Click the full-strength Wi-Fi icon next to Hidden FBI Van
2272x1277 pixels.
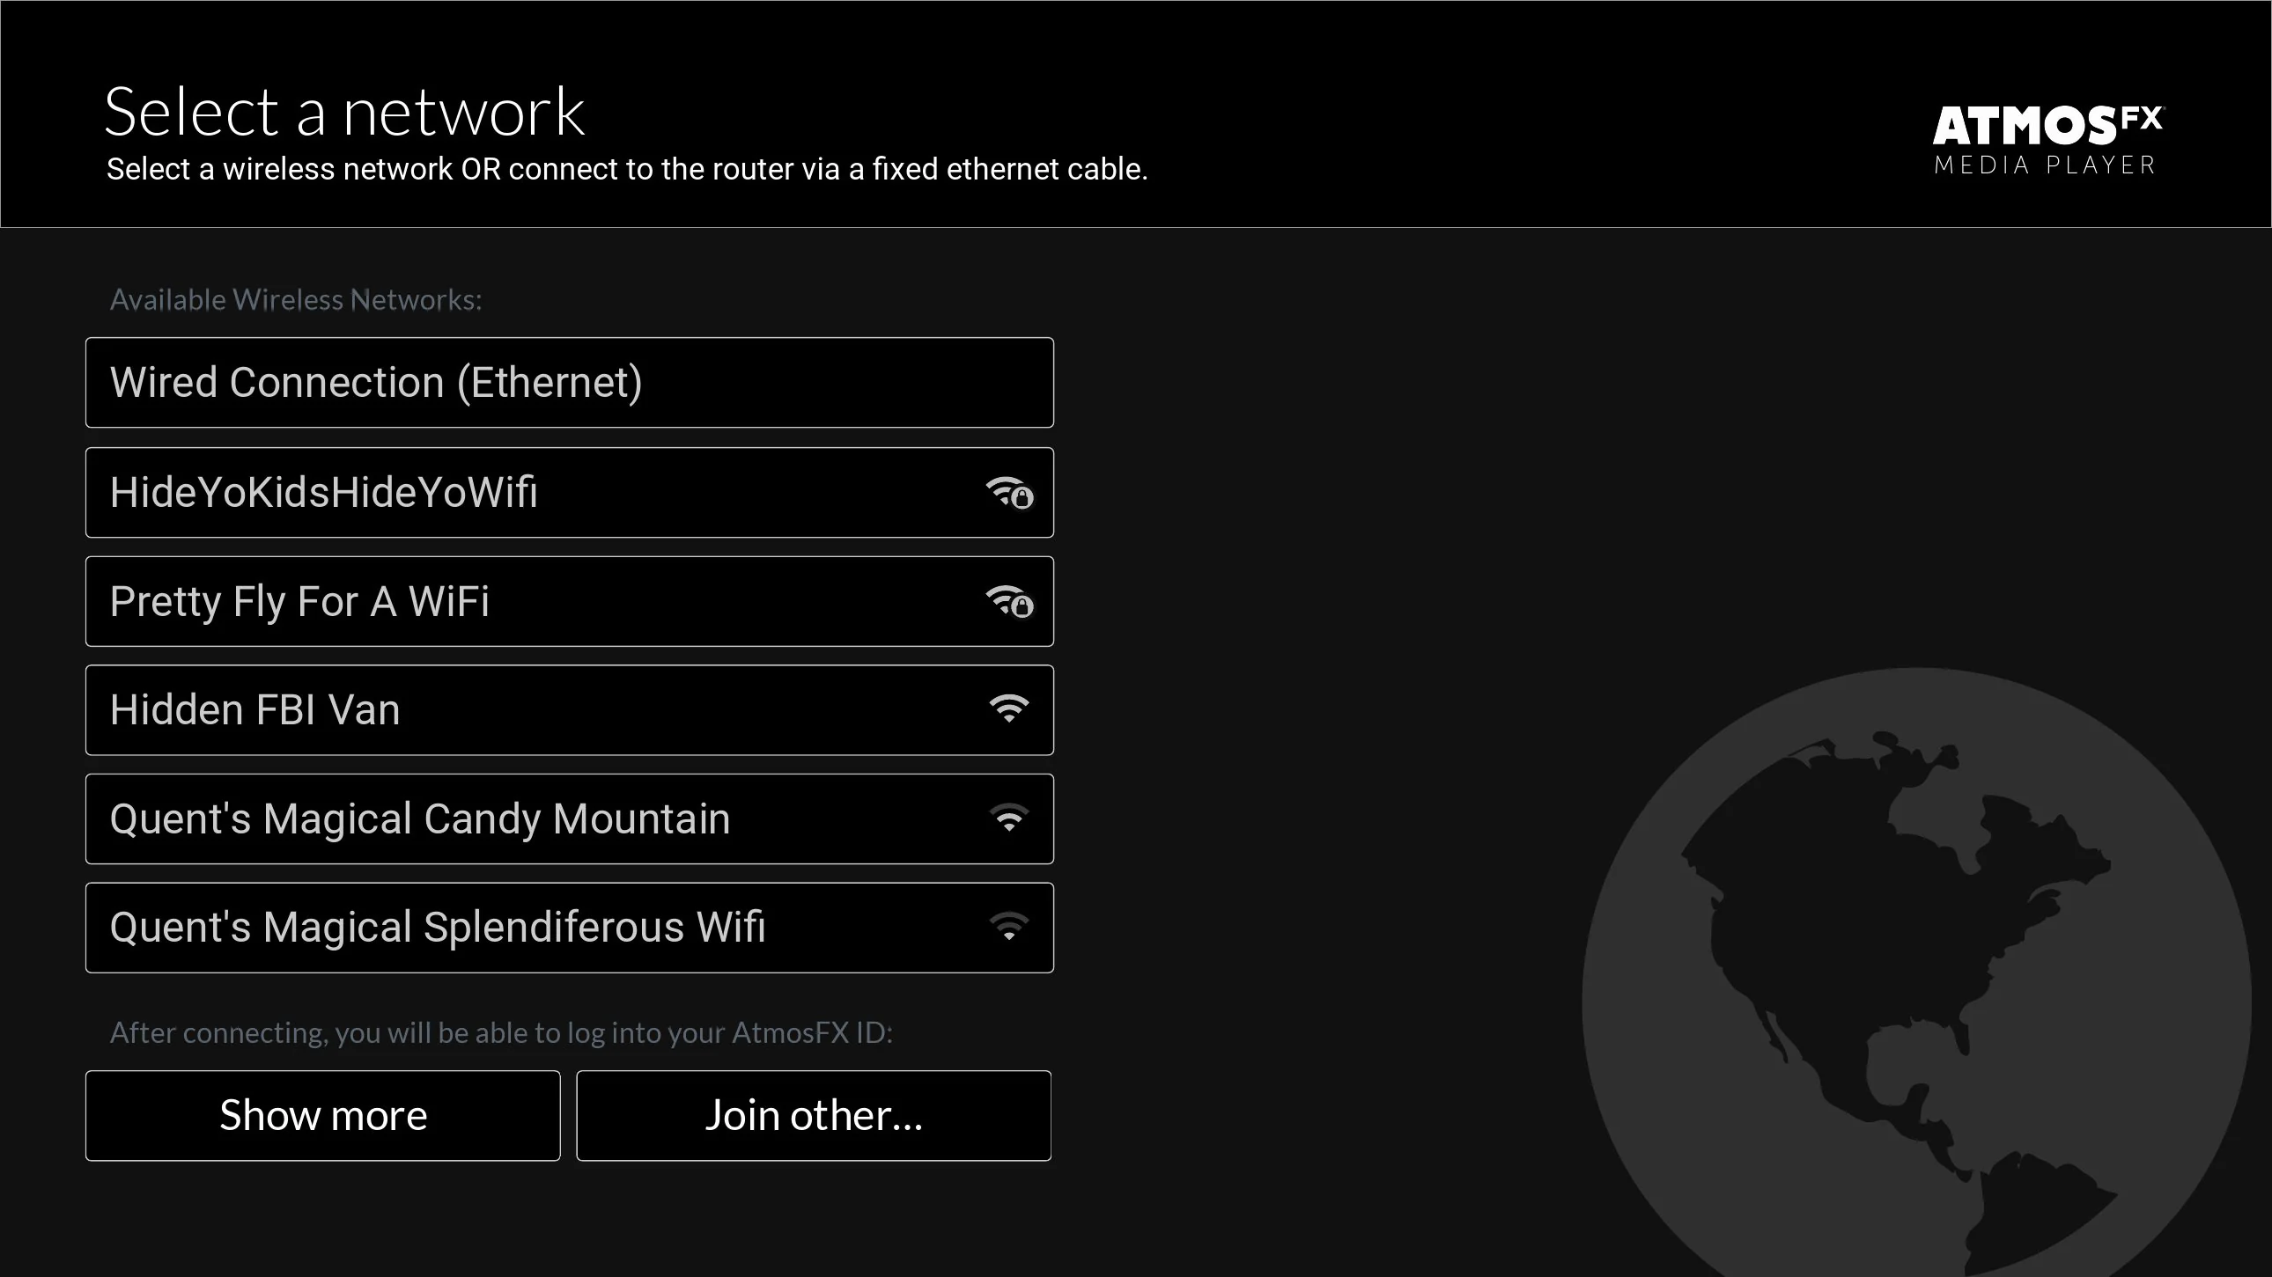click(1009, 709)
